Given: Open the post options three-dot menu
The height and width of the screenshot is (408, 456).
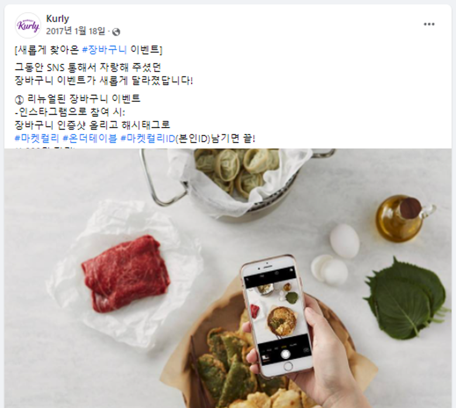Looking at the screenshot, I should click(x=429, y=24).
